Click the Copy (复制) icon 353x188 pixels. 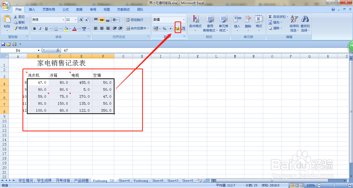click(16, 22)
